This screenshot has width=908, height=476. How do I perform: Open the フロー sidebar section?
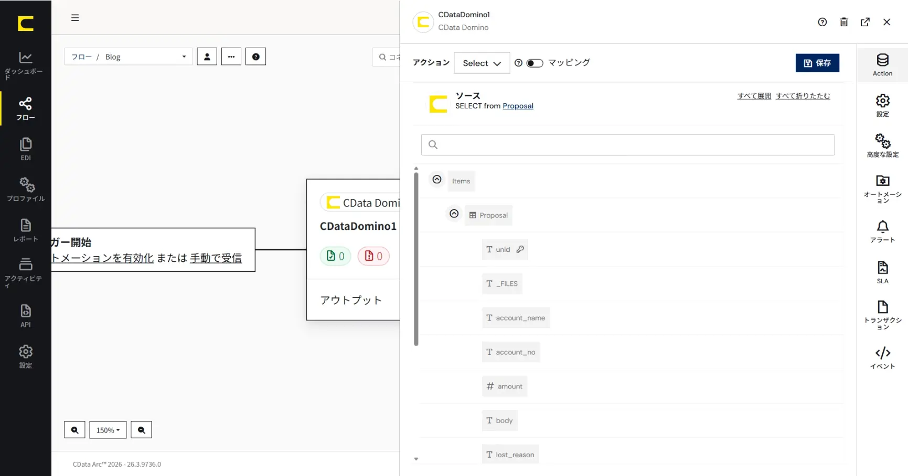tap(25, 109)
